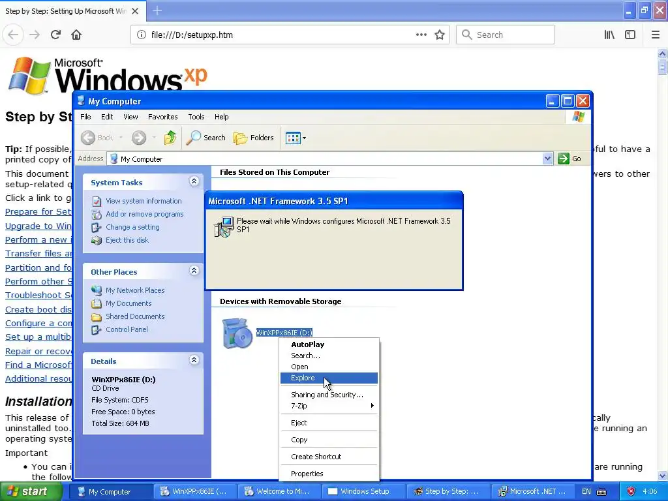Collapse the Other Places panel
668x501 pixels.
194,271
